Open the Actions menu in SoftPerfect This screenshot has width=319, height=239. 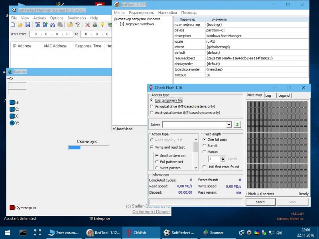(x=39, y=18)
